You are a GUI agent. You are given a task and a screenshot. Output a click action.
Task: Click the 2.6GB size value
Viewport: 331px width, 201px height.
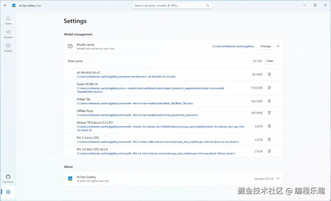[258, 151]
